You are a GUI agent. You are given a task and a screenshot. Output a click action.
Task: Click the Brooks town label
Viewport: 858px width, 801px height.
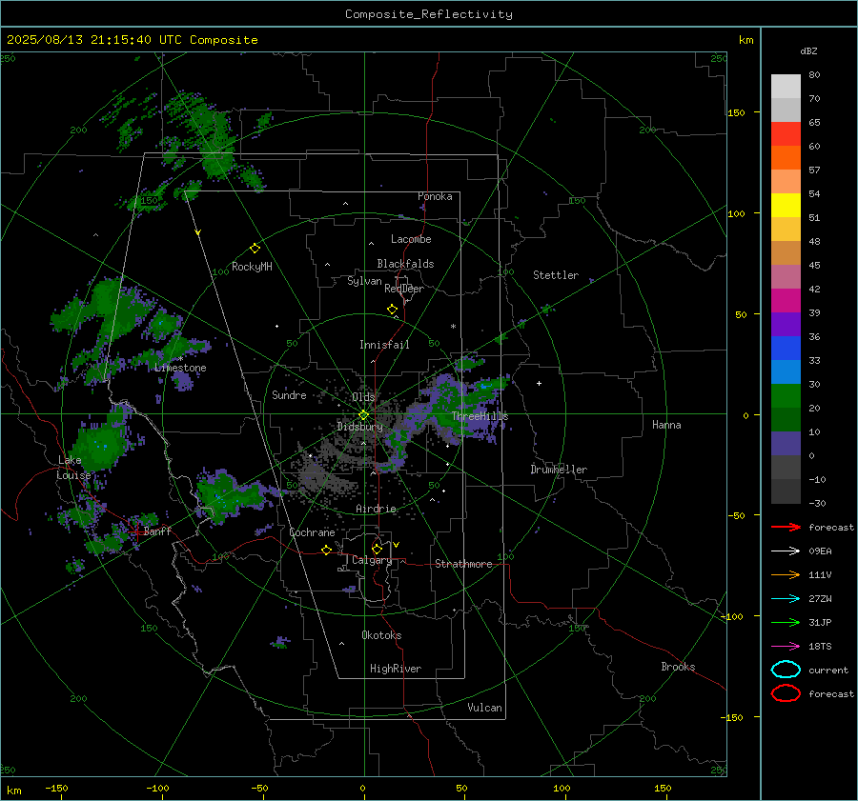[x=678, y=667]
